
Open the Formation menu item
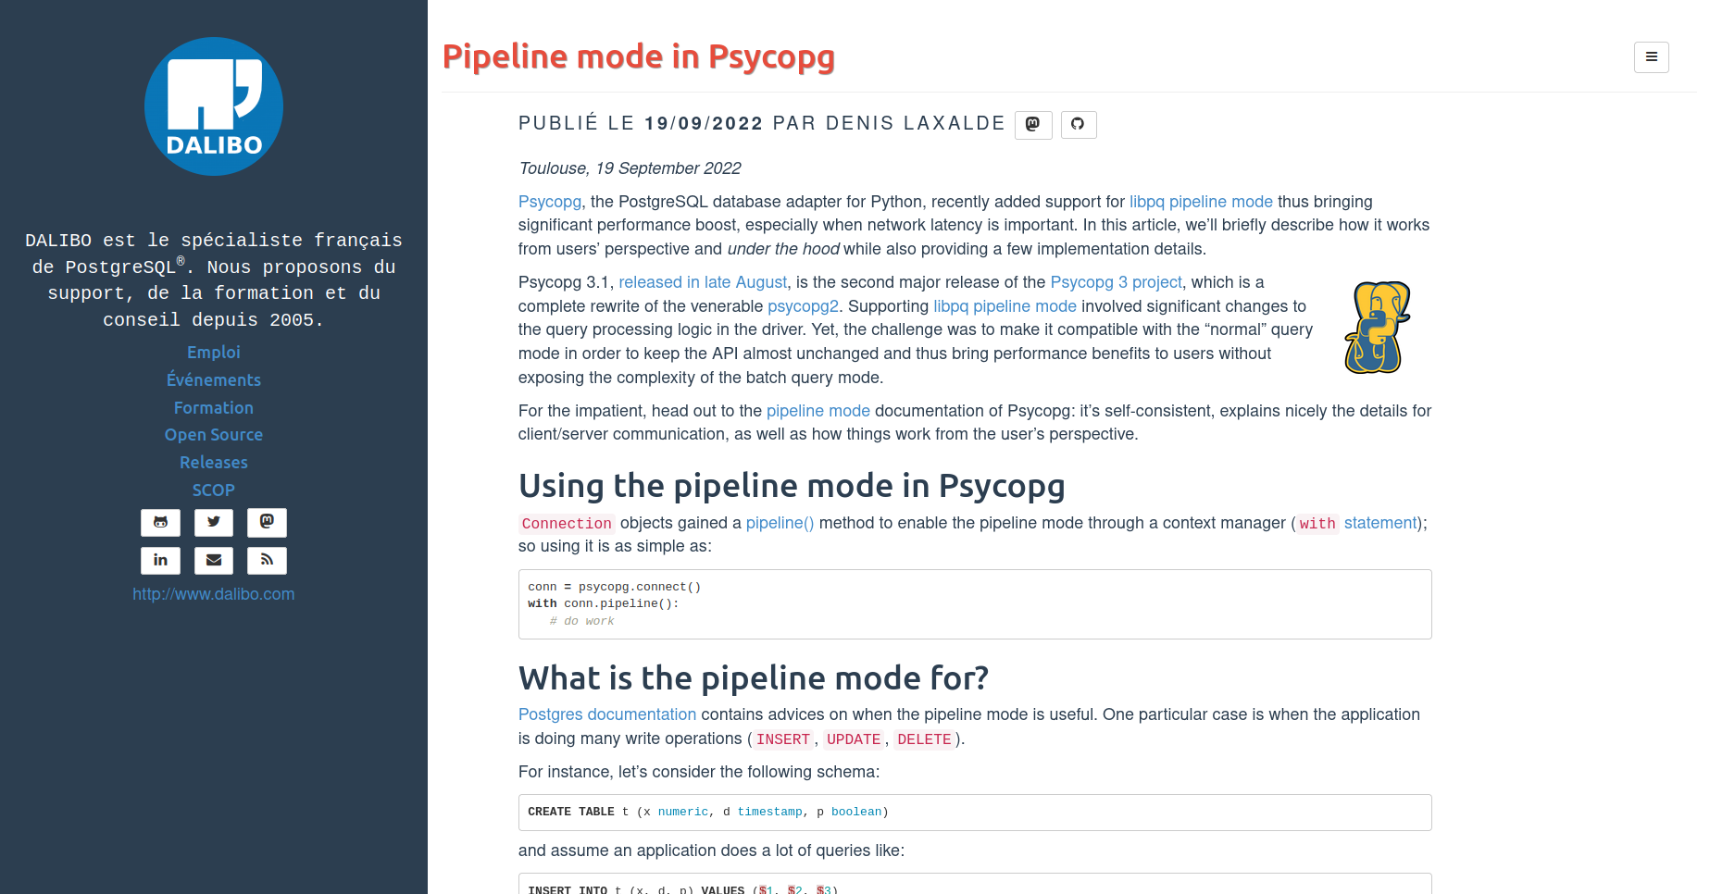coord(214,408)
